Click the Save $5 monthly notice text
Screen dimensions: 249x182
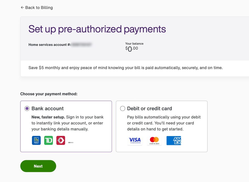coord(126,68)
